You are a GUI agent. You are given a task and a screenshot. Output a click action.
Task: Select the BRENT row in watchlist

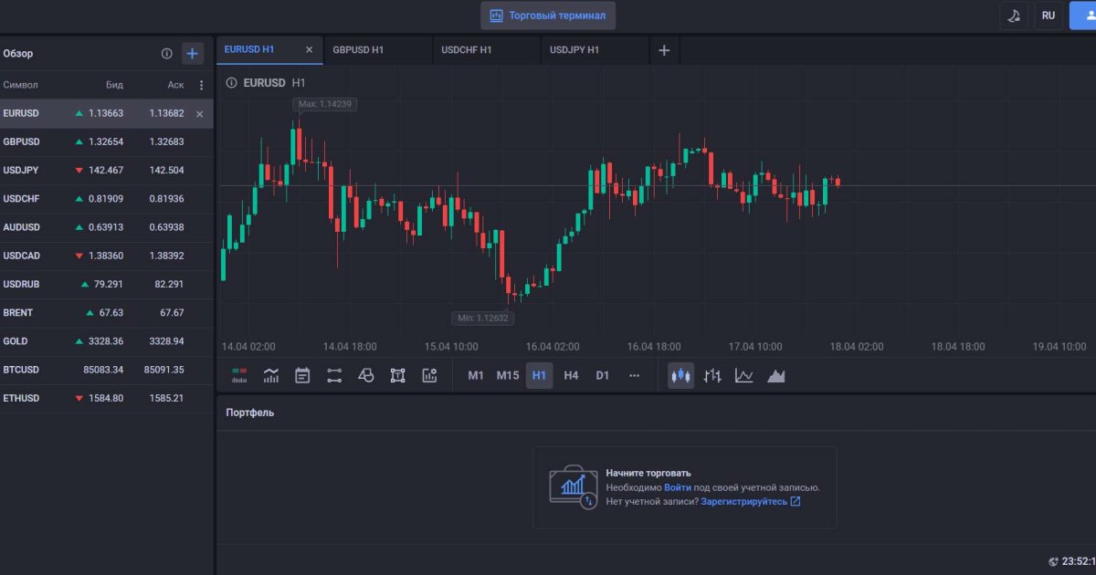point(107,312)
